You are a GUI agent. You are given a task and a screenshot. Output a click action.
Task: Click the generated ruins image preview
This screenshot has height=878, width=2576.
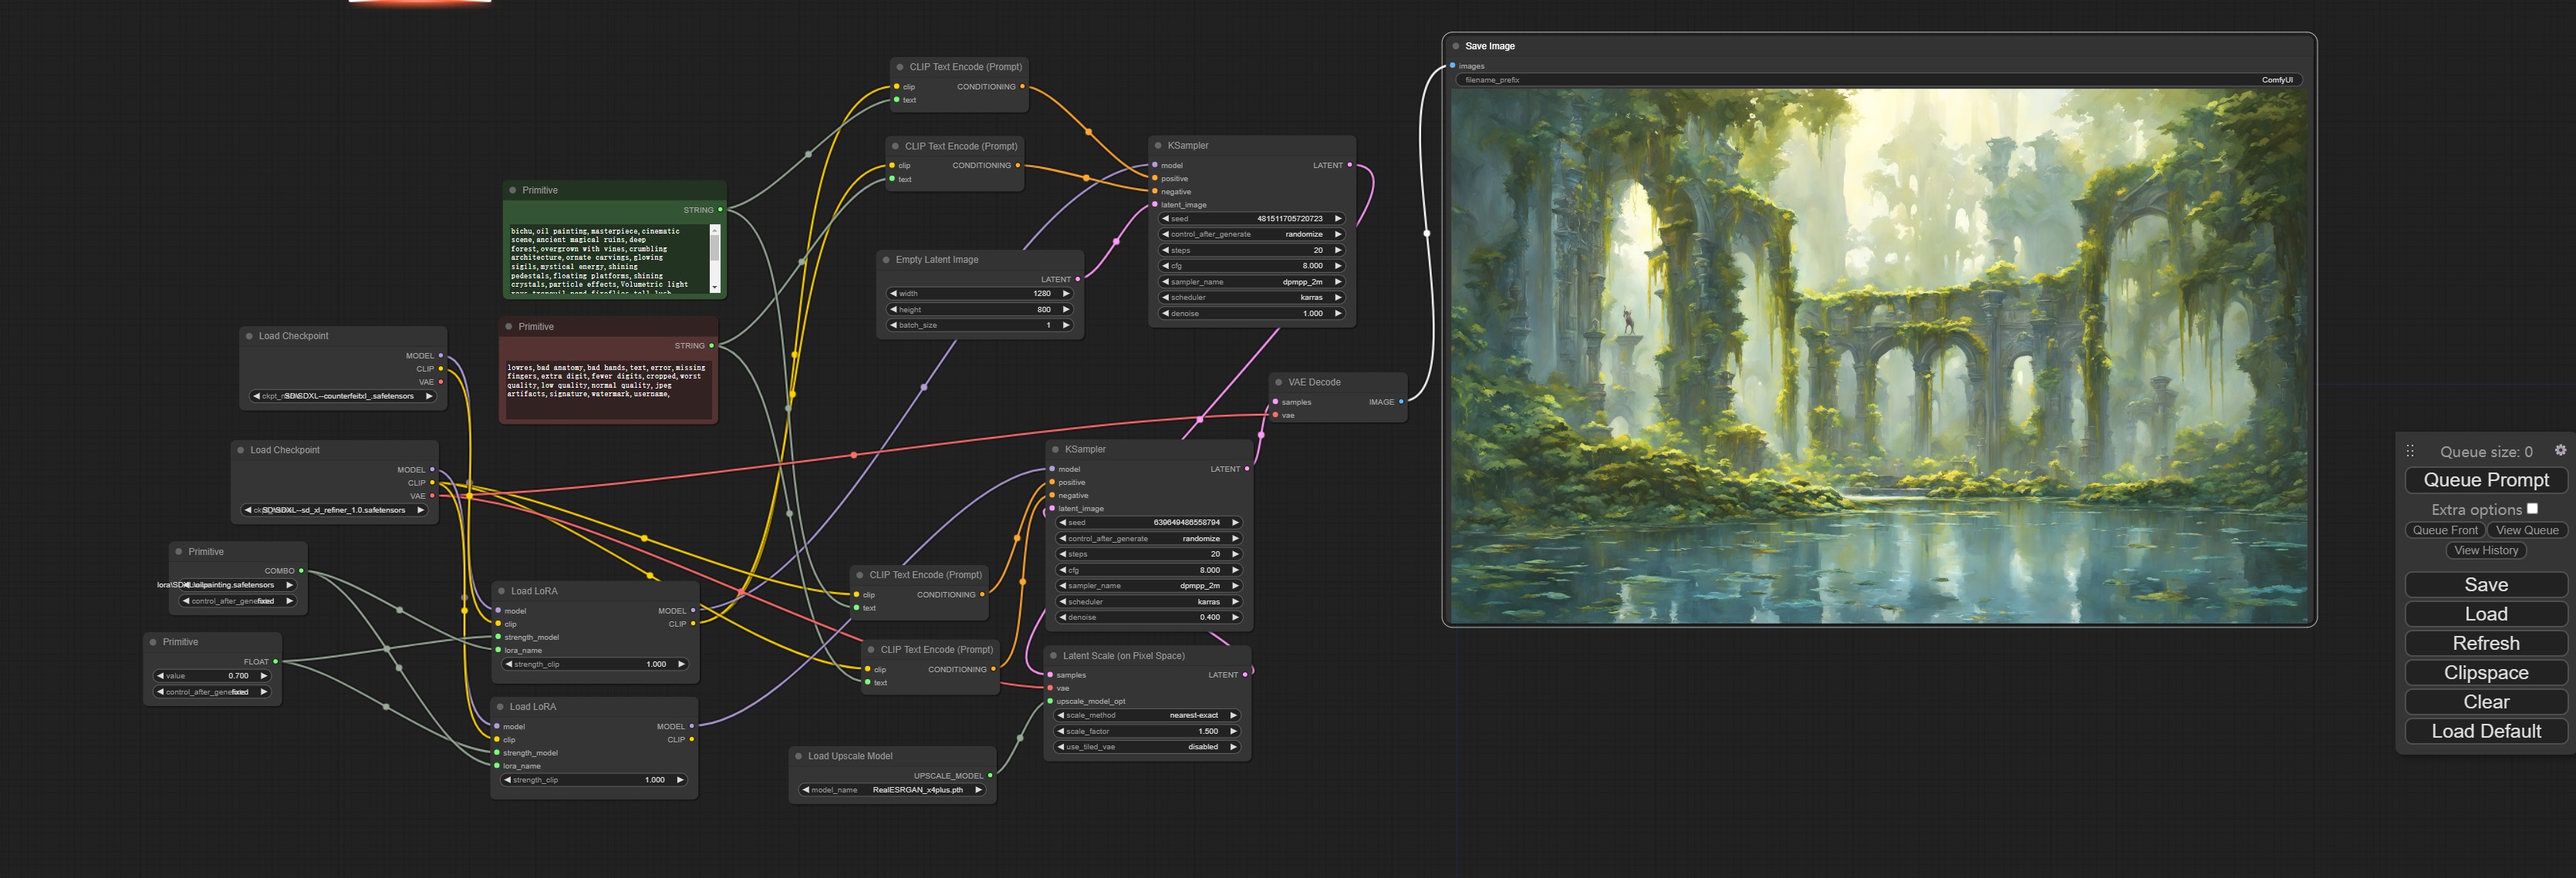pos(1879,355)
